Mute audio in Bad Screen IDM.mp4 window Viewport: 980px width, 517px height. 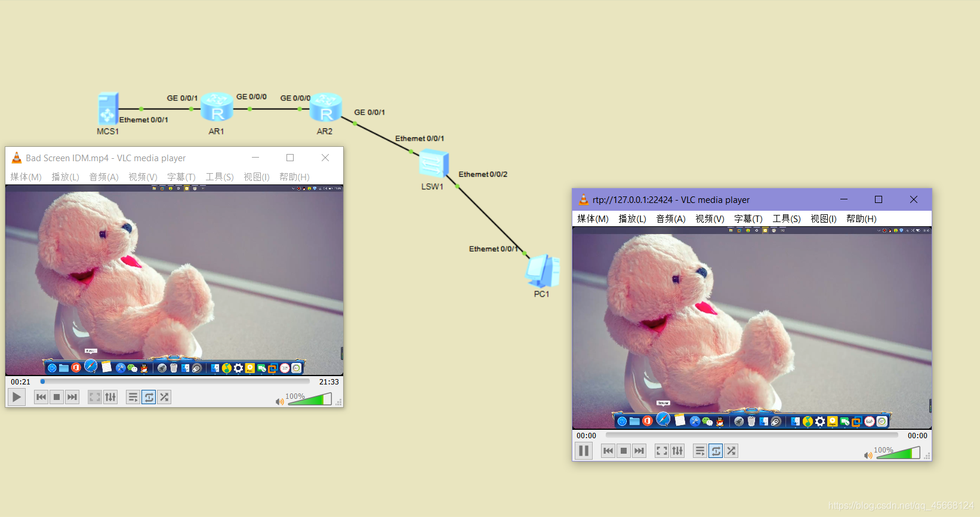(x=279, y=402)
